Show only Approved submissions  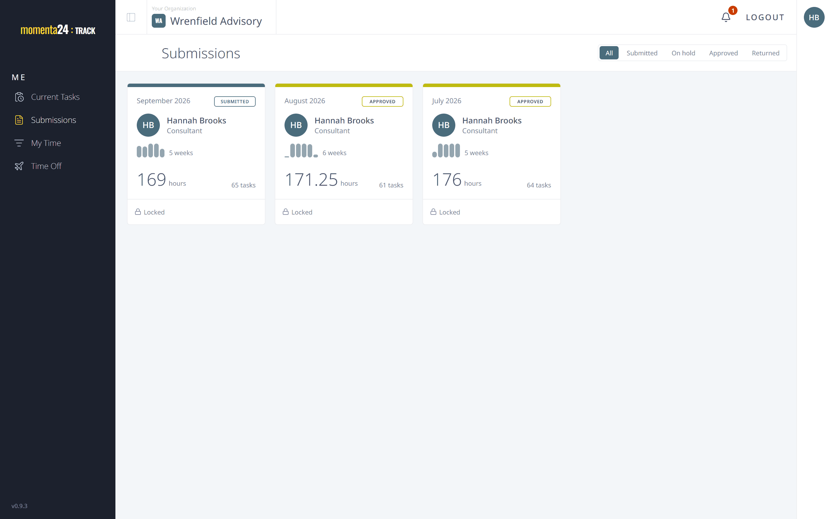coord(723,53)
